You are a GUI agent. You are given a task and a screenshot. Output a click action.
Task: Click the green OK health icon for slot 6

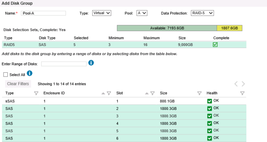[x=209, y=138]
